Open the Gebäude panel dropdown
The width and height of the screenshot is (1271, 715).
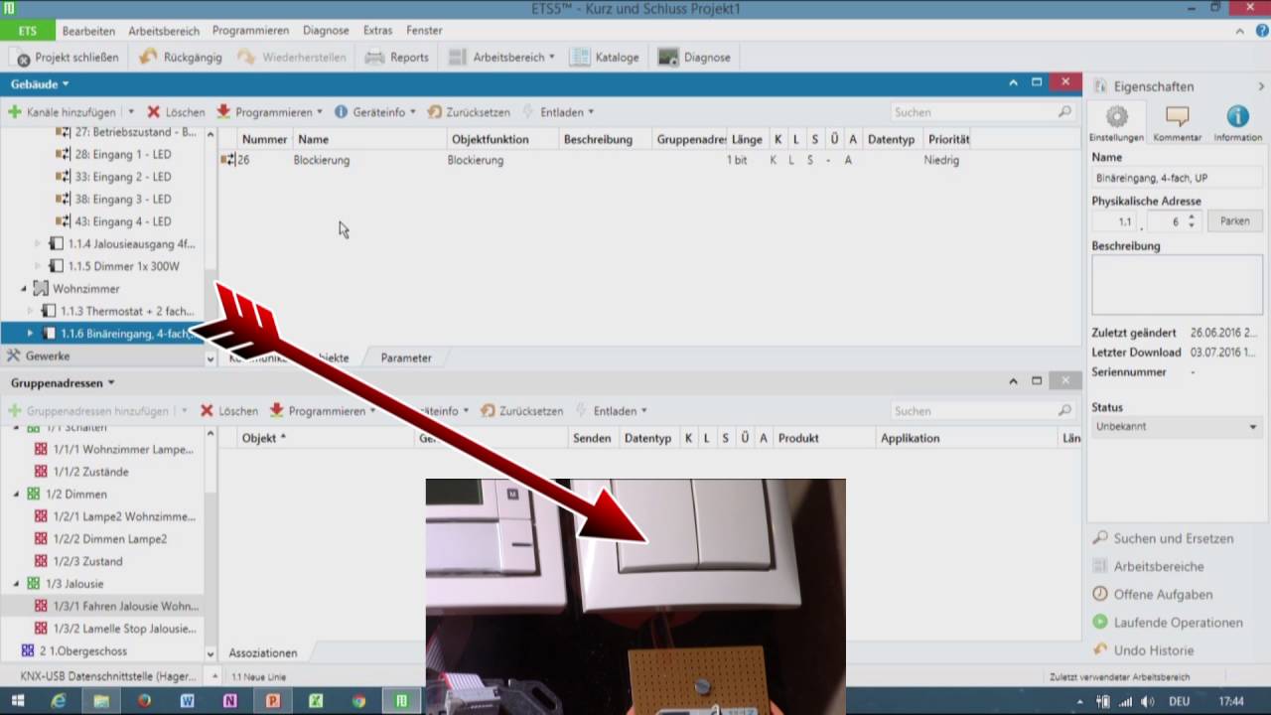point(40,84)
